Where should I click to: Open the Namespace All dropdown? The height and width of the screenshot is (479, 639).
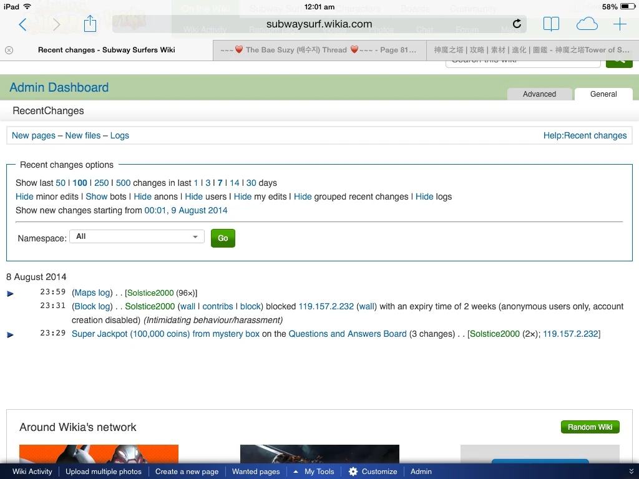tap(137, 236)
